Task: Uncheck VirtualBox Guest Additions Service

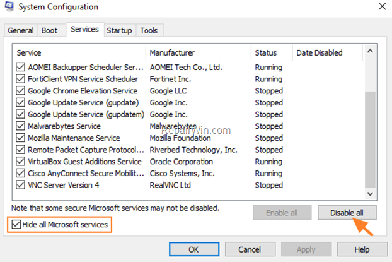Action: [20, 162]
